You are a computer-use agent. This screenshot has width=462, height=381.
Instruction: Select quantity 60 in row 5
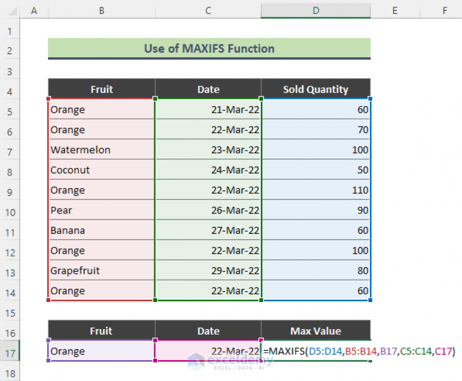316,109
